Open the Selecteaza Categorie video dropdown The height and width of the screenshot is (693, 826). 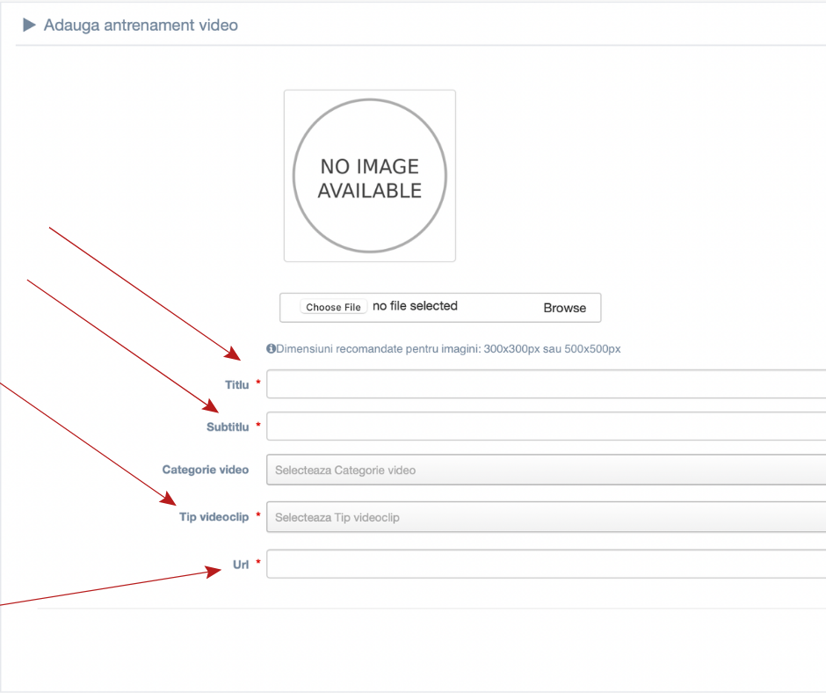click(x=547, y=470)
